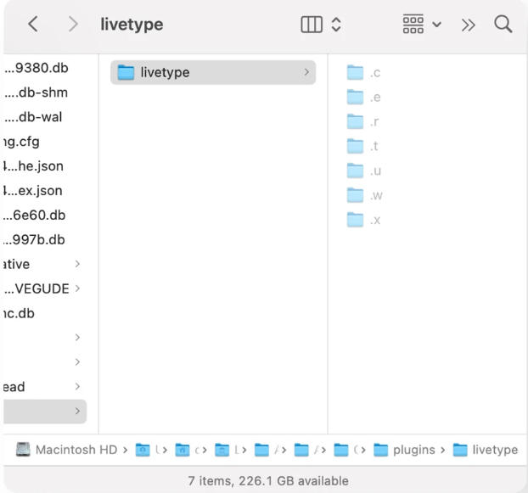
Task: Go back with the left arrow
Action: 33,25
